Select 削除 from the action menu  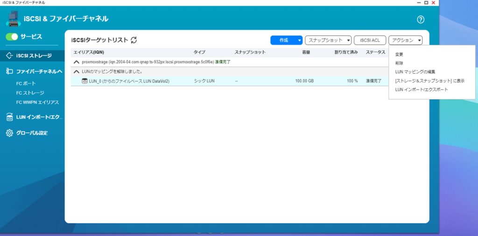coord(399,63)
